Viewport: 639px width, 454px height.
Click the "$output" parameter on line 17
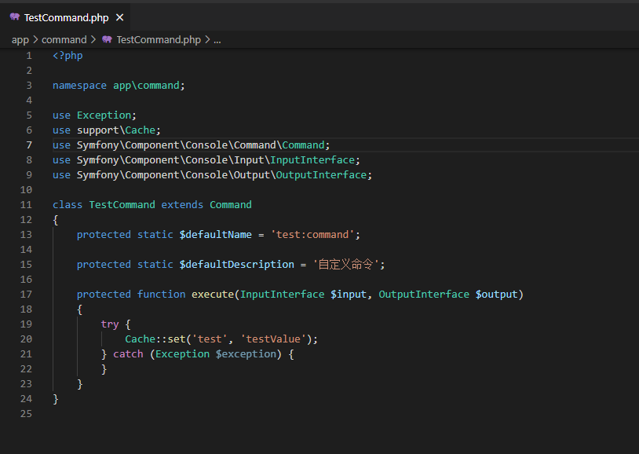[x=496, y=295]
